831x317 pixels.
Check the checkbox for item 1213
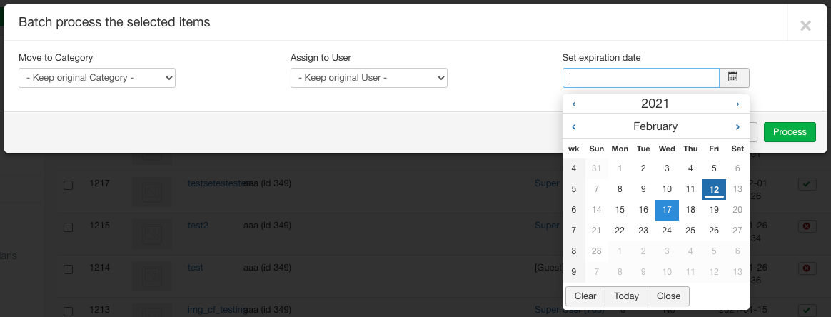click(x=68, y=311)
